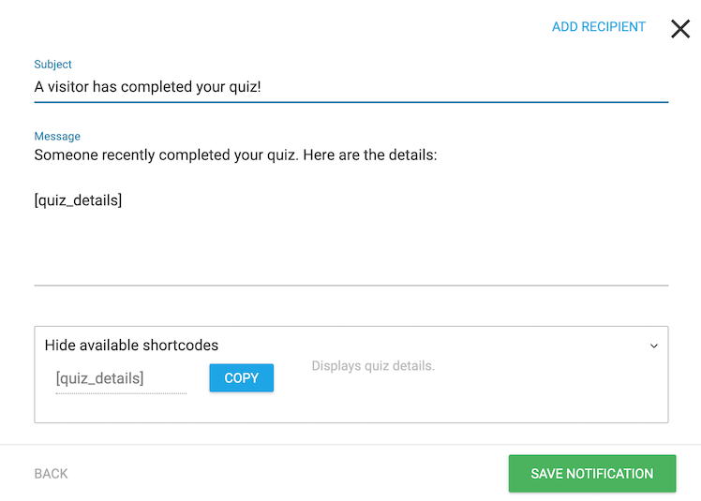Click the Subject field label

coord(53,65)
